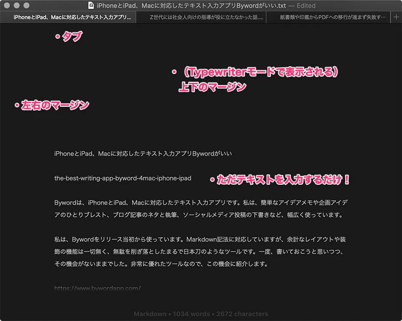The image size is (402, 321).
Task: Click the line starting with Bywordは、iPhoneとiPad
Action: coord(201,202)
